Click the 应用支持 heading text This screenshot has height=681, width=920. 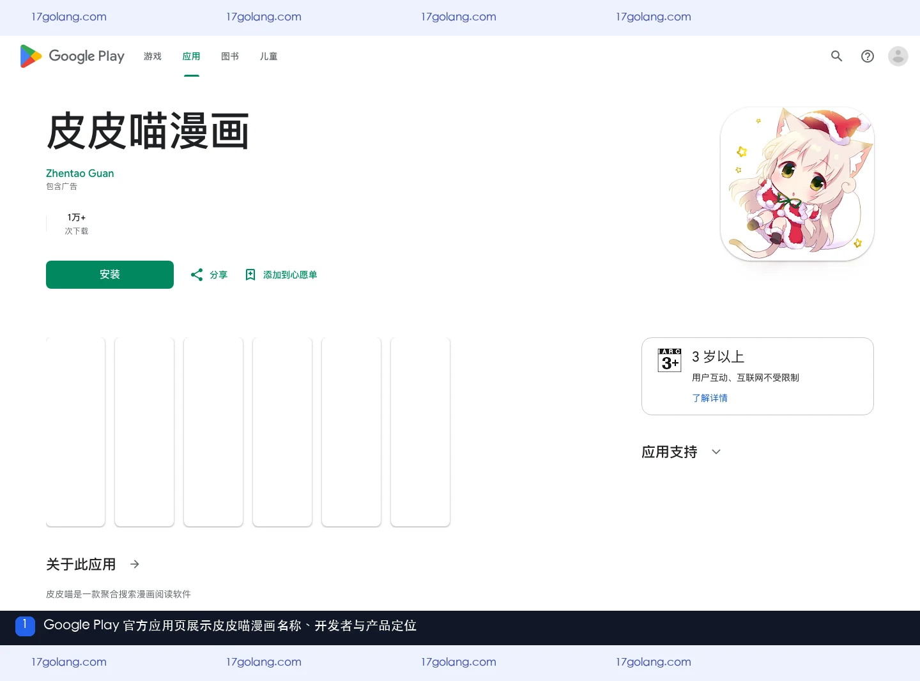(670, 452)
